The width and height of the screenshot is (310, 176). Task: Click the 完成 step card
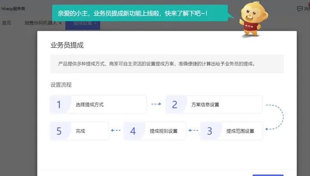(x=79, y=131)
